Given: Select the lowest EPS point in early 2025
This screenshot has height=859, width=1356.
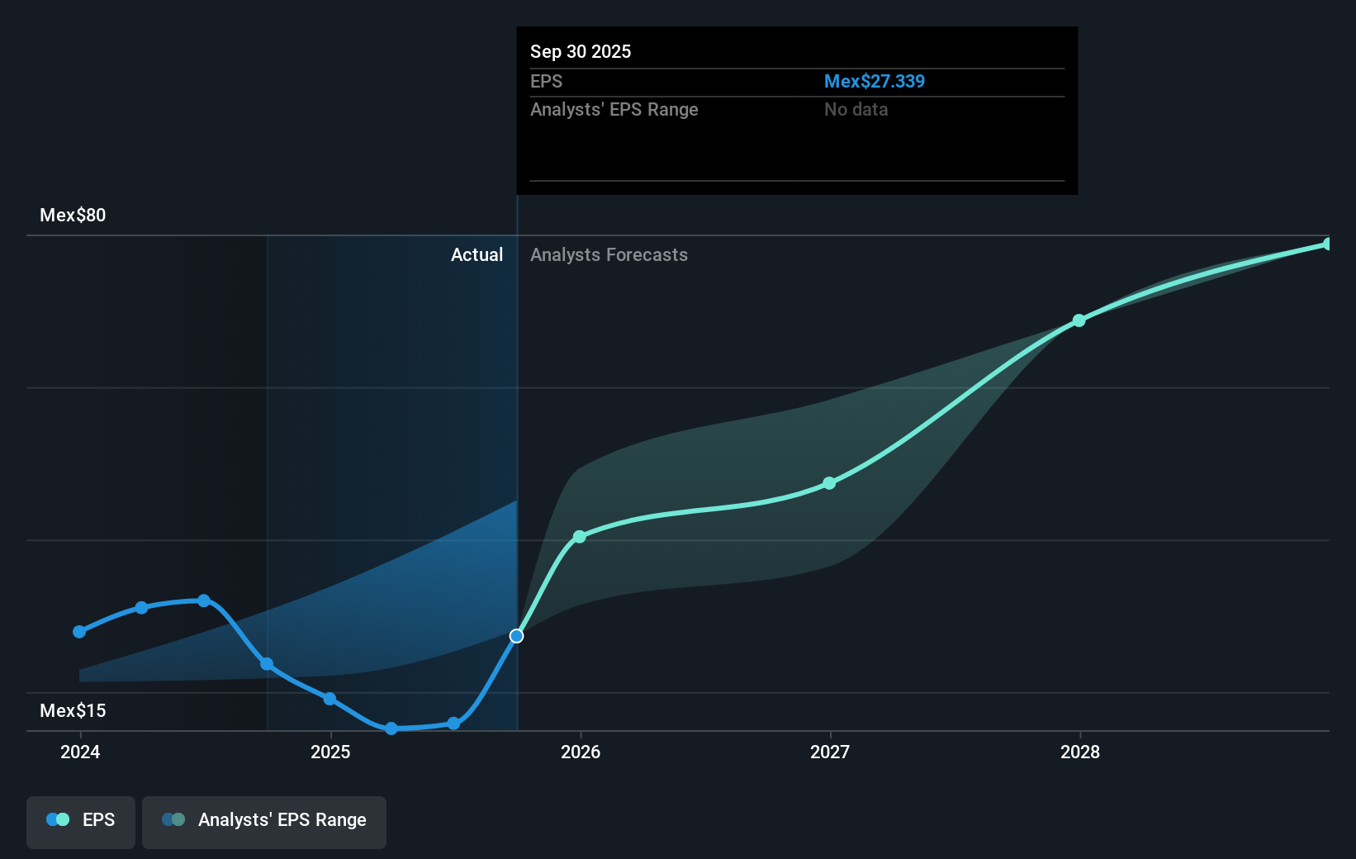Looking at the screenshot, I should pyautogui.click(x=391, y=728).
